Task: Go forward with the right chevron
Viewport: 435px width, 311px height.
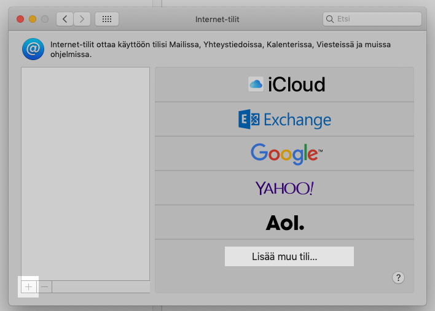Action: pos(82,19)
